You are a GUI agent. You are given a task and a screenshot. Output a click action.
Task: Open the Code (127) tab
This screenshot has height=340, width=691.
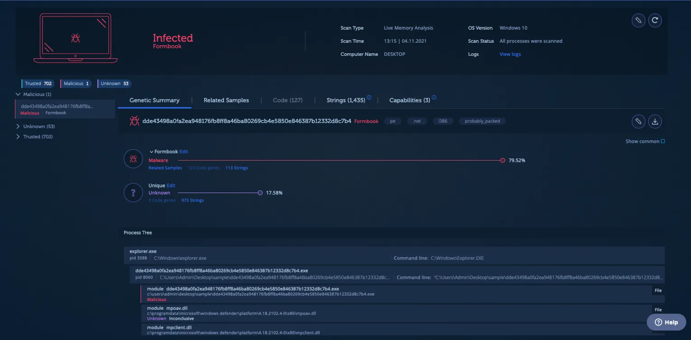pyautogui.click(x=288, y=100)
